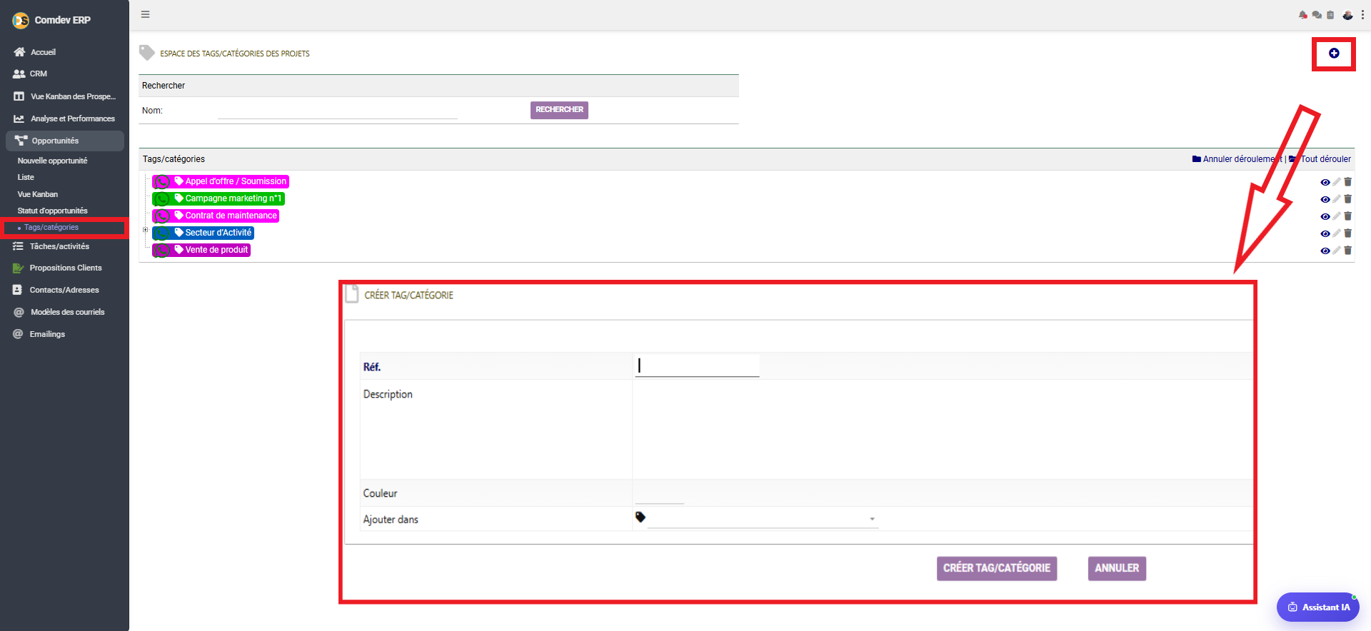Click the ANNULER button
Viewport: 1371px width, 631px height.
click(x=1117, y=568)
